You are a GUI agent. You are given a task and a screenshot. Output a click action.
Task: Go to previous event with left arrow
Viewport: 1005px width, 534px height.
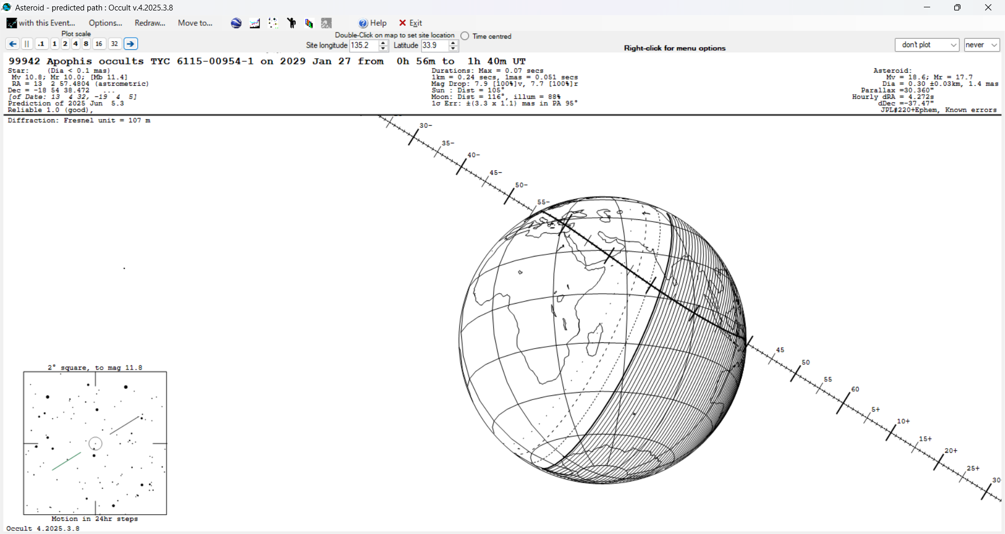point(13,44)
